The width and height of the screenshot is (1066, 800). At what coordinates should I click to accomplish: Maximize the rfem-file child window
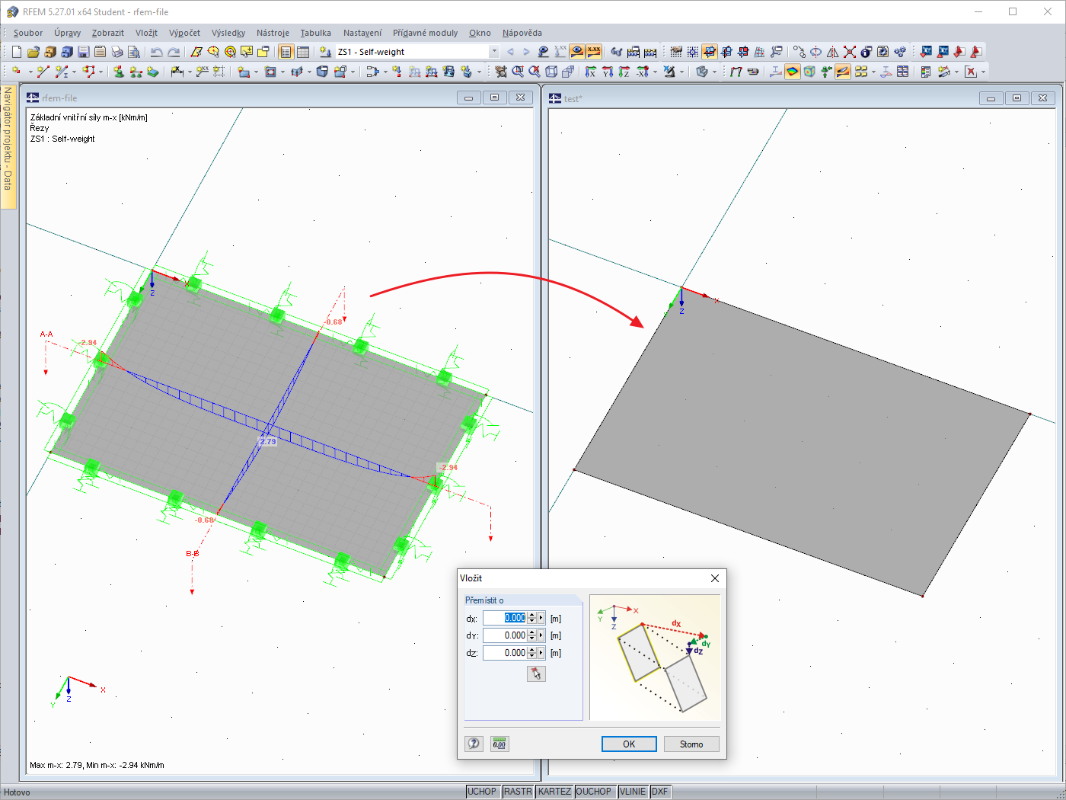tap(494, 98)
